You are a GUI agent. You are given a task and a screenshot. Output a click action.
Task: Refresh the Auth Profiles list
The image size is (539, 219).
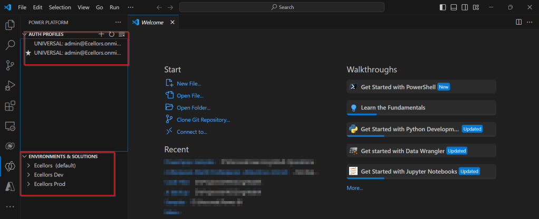pos(111,34)
